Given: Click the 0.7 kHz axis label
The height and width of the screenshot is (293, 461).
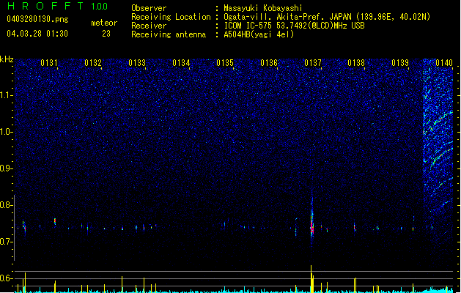Looking at the screenshot, I should point(7,242).
